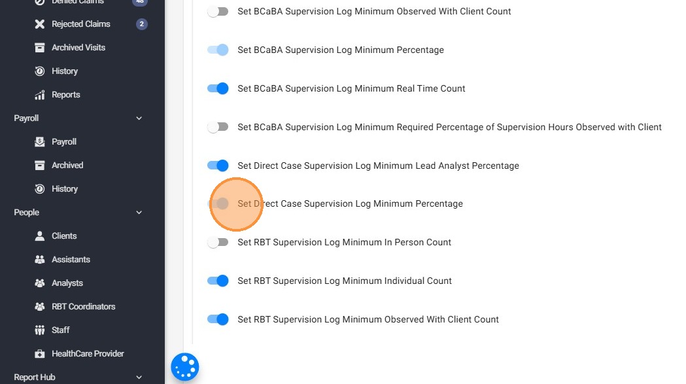Click the Payroll money icon
Viewport: 686px width, 384px height.
pos(39,142)
